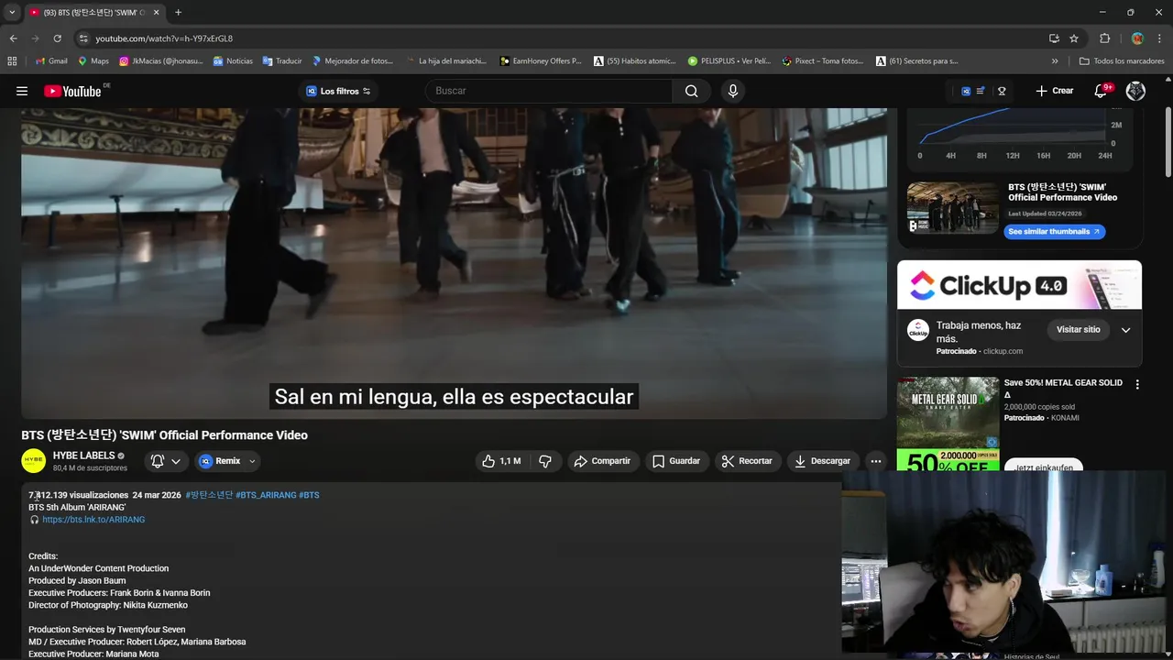This screenshot has width=1173, height=660.
Task: Click Recortar clip button
Action: point(747,461)
